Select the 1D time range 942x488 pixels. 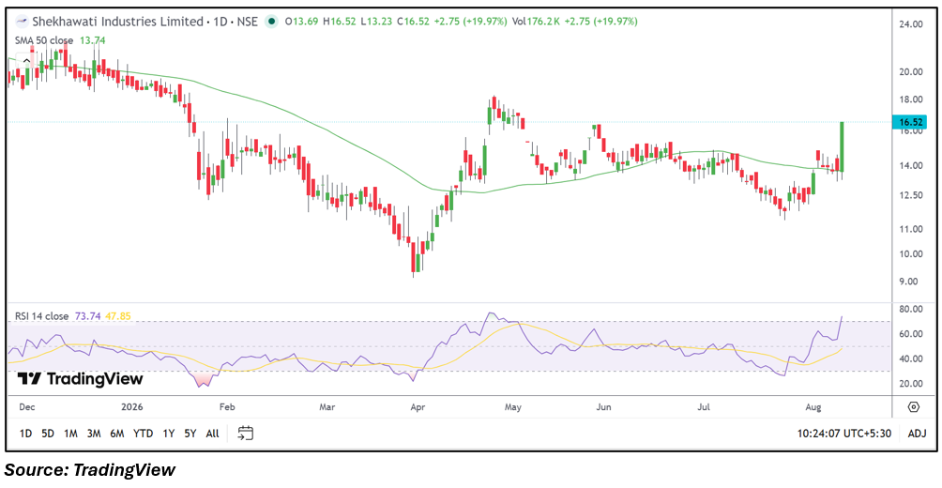pos(25,434)
